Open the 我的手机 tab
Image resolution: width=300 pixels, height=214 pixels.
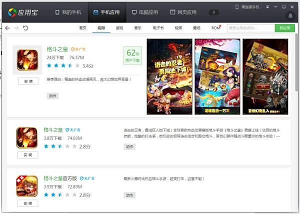click(68, 12)
